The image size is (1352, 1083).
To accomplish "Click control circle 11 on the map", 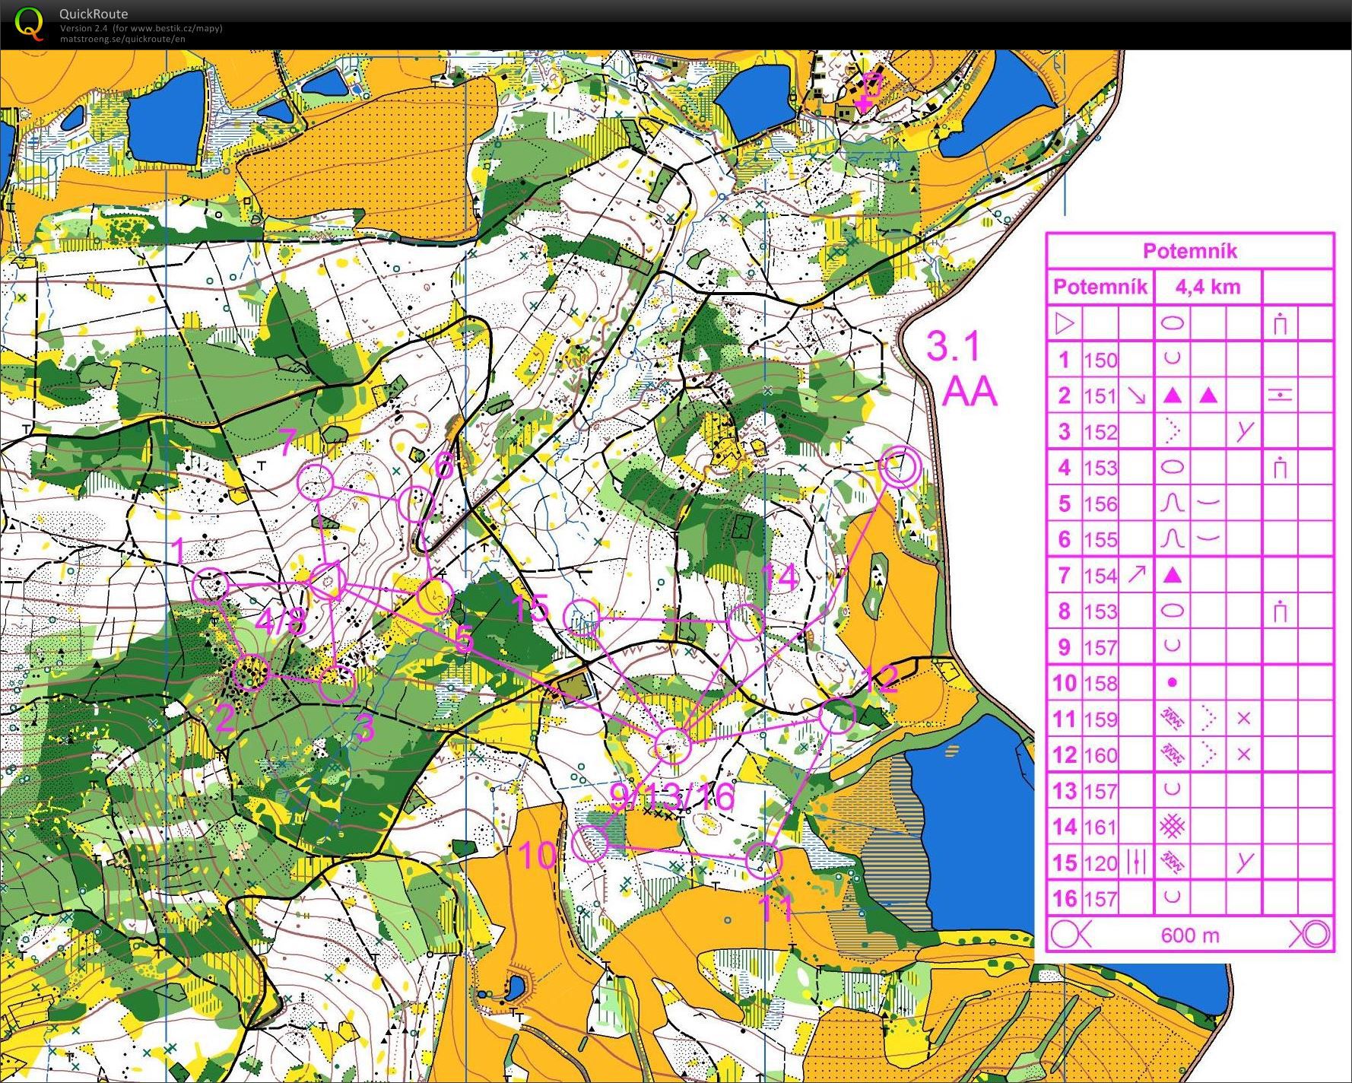I will [763, 861].
